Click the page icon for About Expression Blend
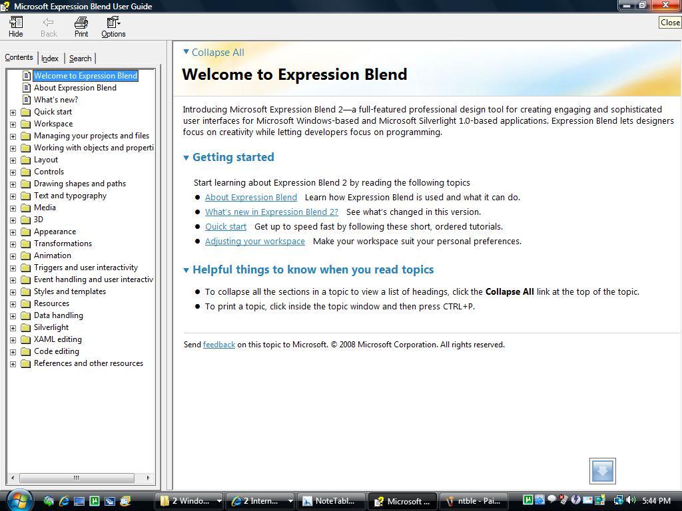This screenshot has height=511, width=682. (27, 88)
